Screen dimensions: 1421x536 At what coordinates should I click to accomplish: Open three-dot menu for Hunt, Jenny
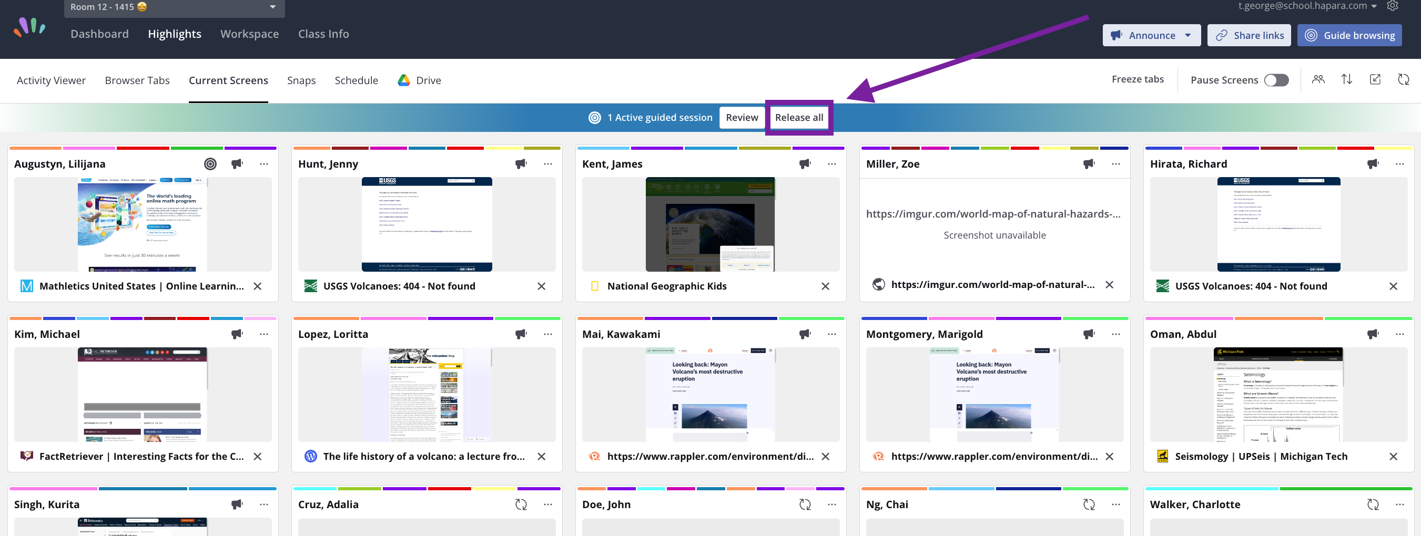(x=548, y=164)
